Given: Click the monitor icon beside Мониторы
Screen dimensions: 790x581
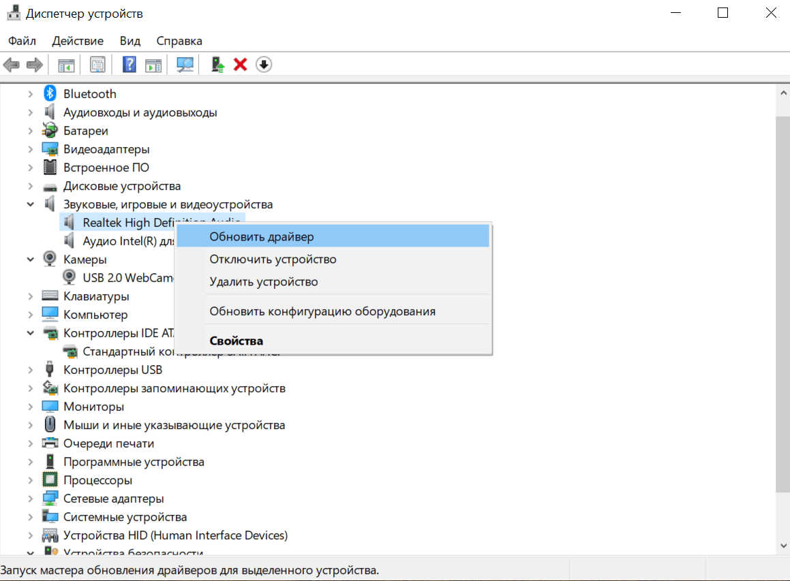Looking at the screenshot, I should tap(50, 406).
